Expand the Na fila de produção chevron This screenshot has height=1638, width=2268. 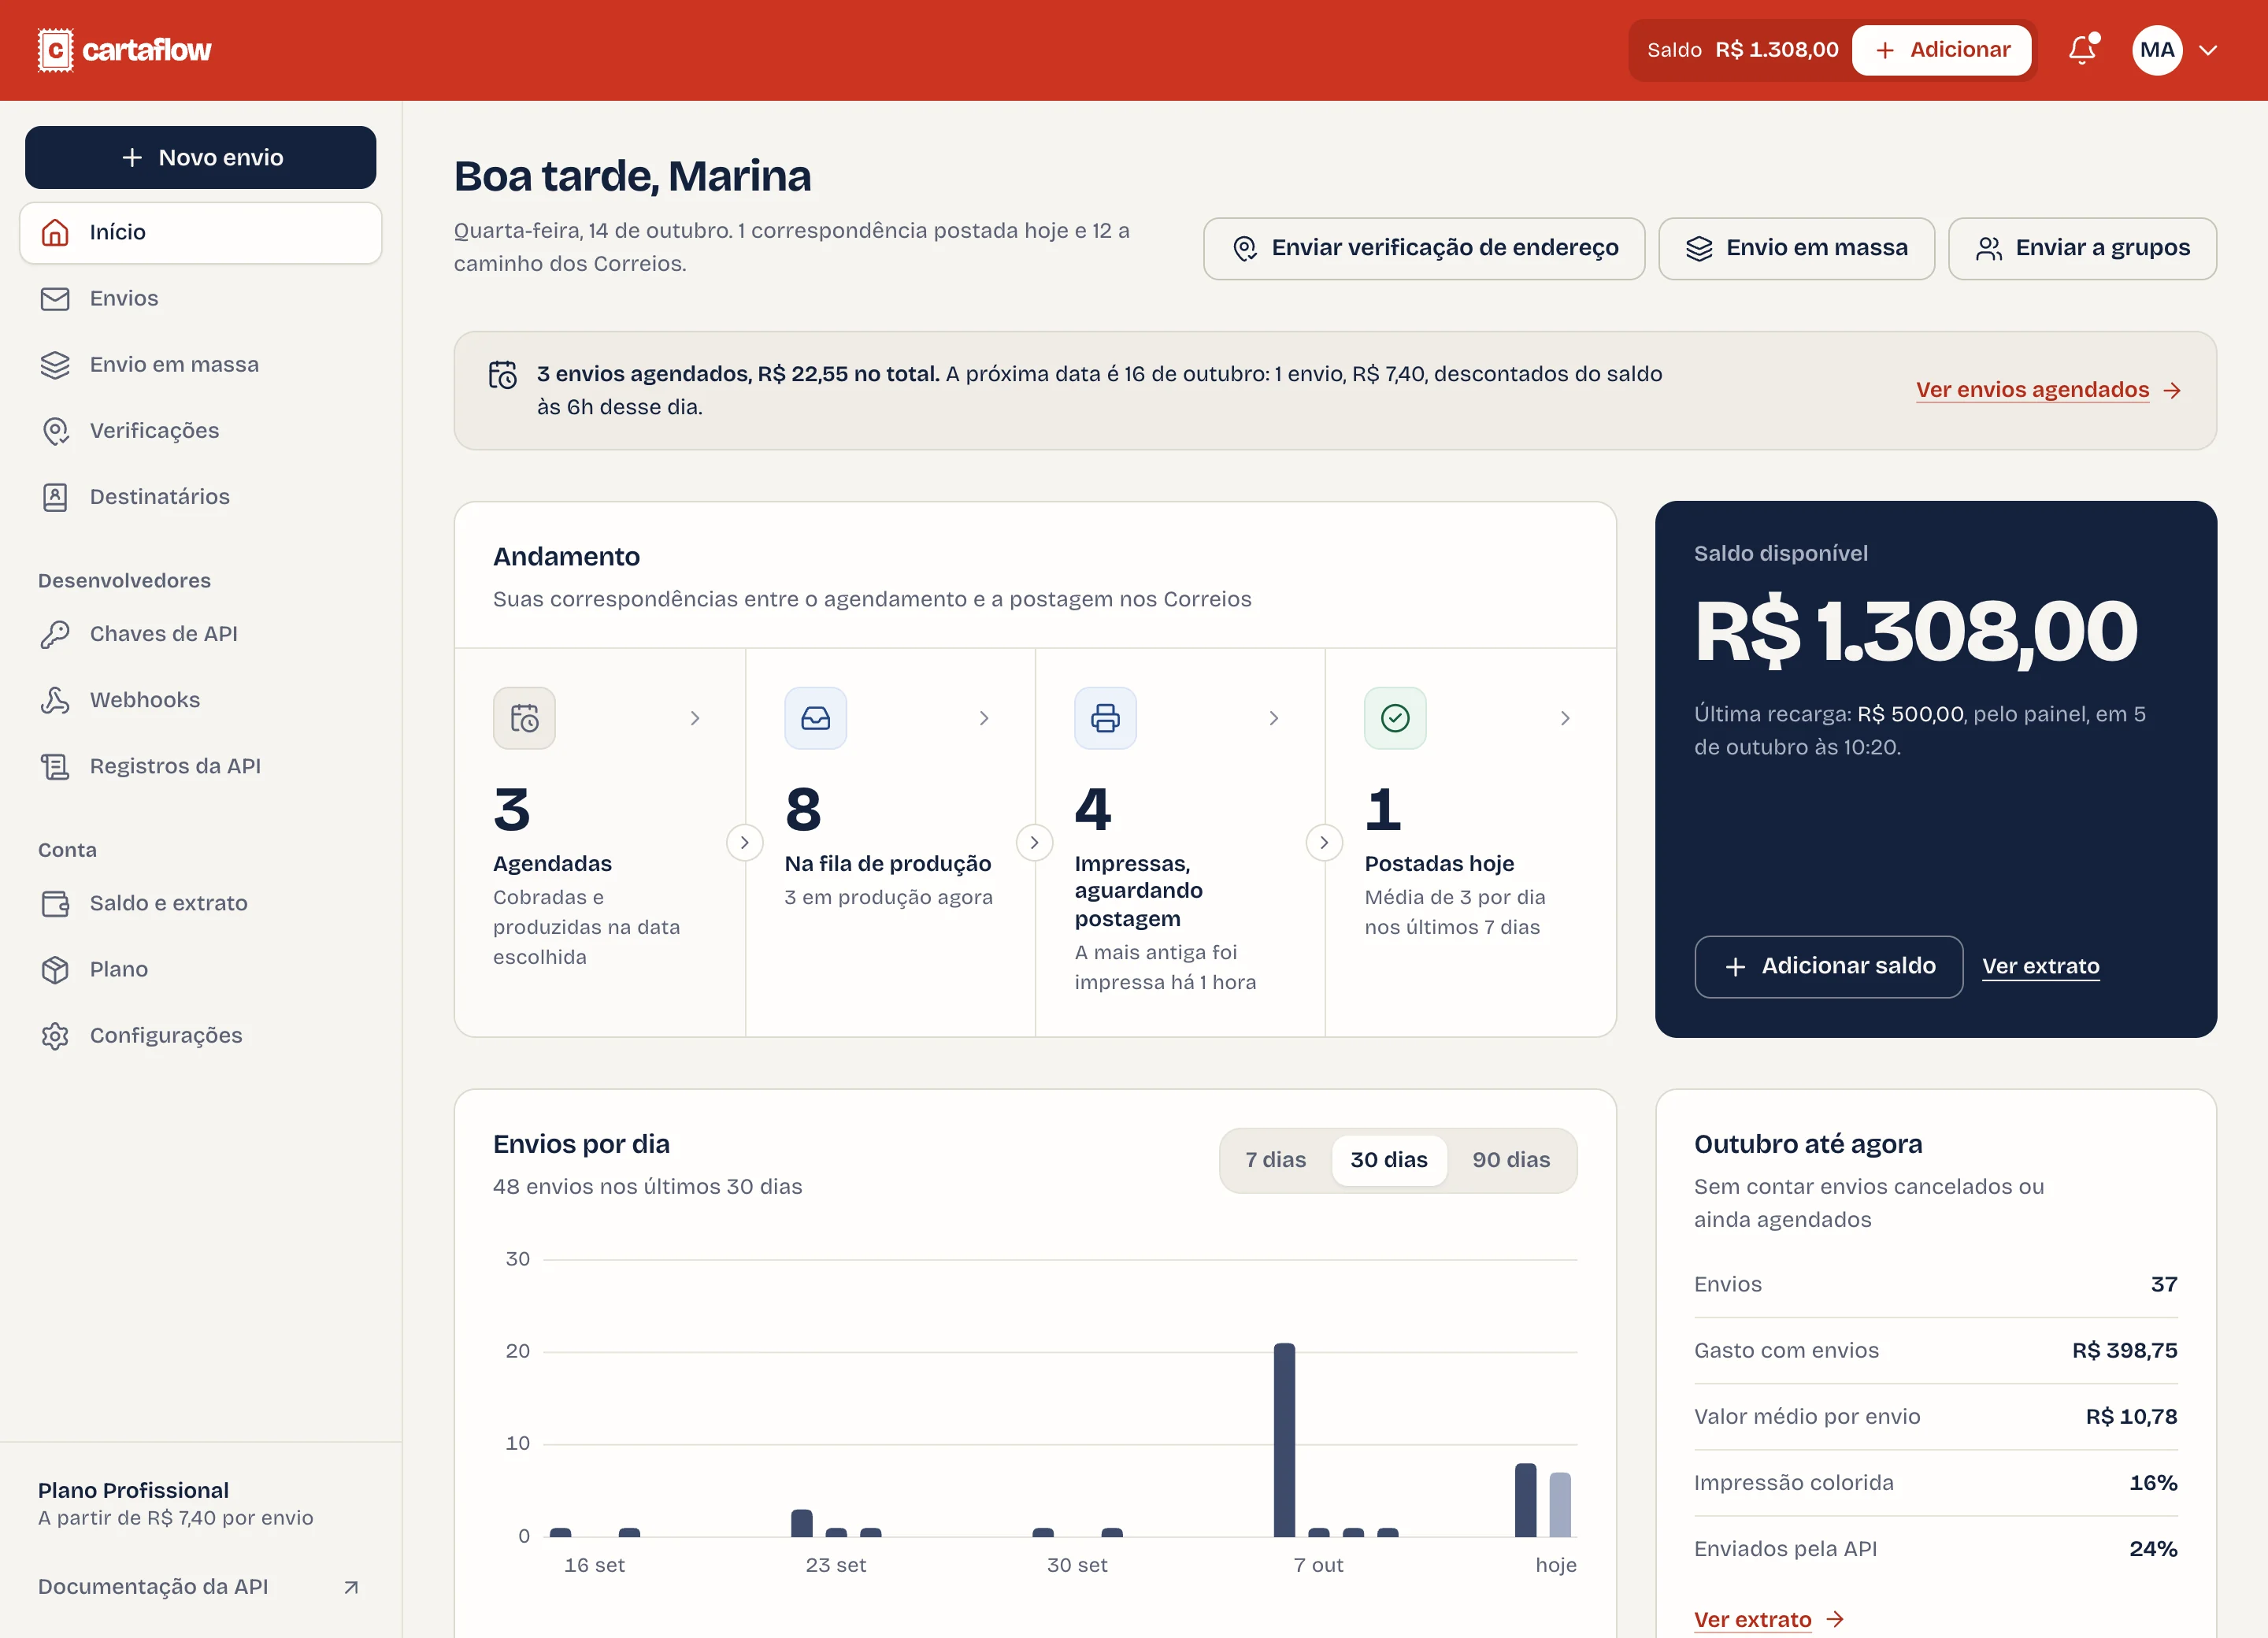tap(984, 718)
